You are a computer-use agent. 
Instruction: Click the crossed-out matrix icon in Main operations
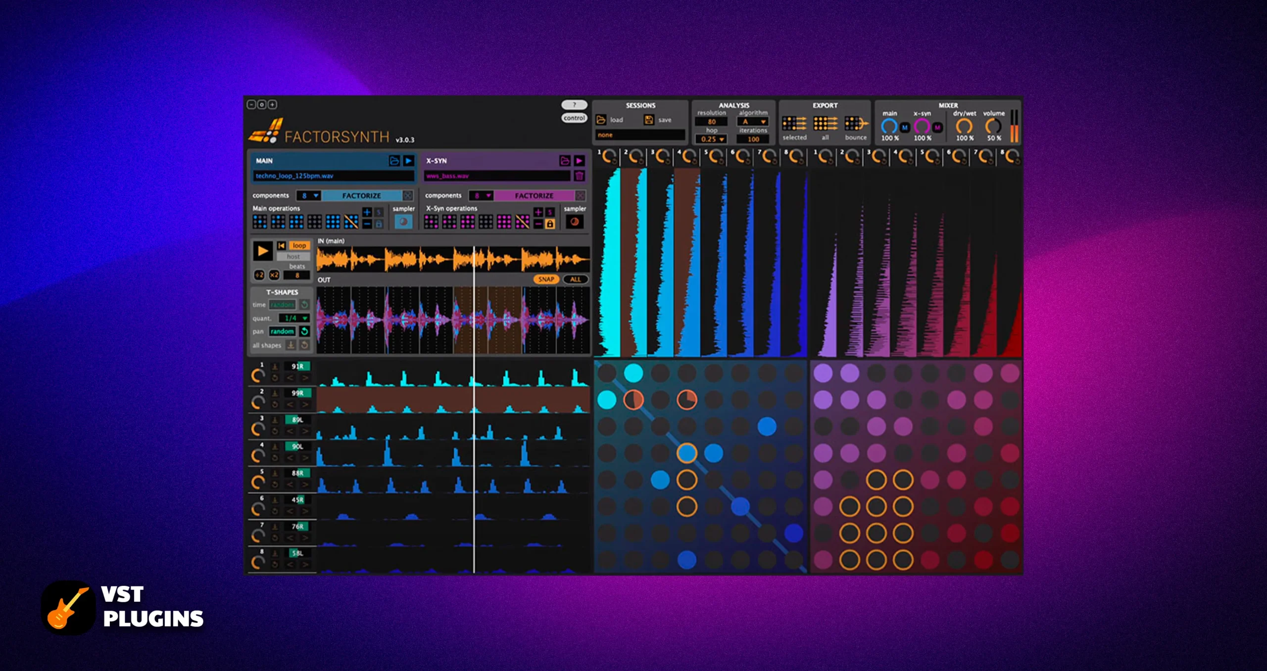(x=351, y=222)
